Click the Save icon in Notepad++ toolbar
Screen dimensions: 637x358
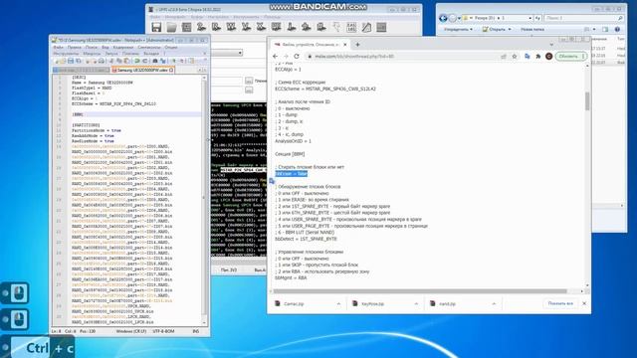(x=71, y=61)
